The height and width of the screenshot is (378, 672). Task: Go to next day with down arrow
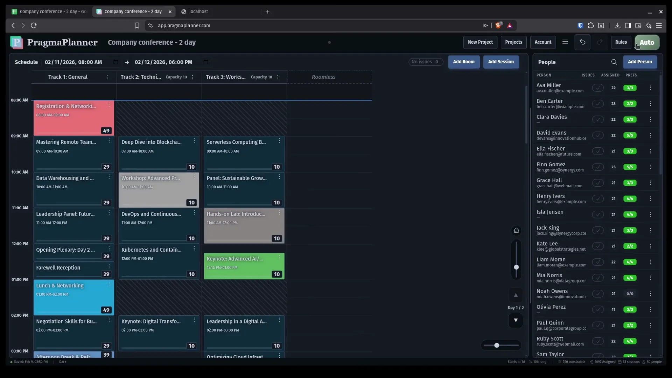point(516,320)
